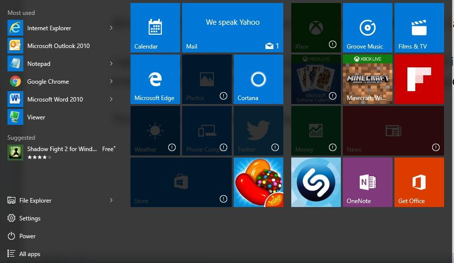Open the dimmed News tile
Screen dimensions: 454x263
coord(393,131)
